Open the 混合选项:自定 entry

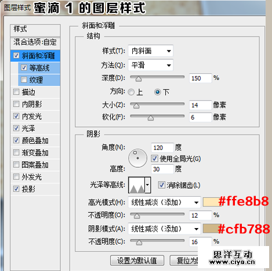[35, 42]
